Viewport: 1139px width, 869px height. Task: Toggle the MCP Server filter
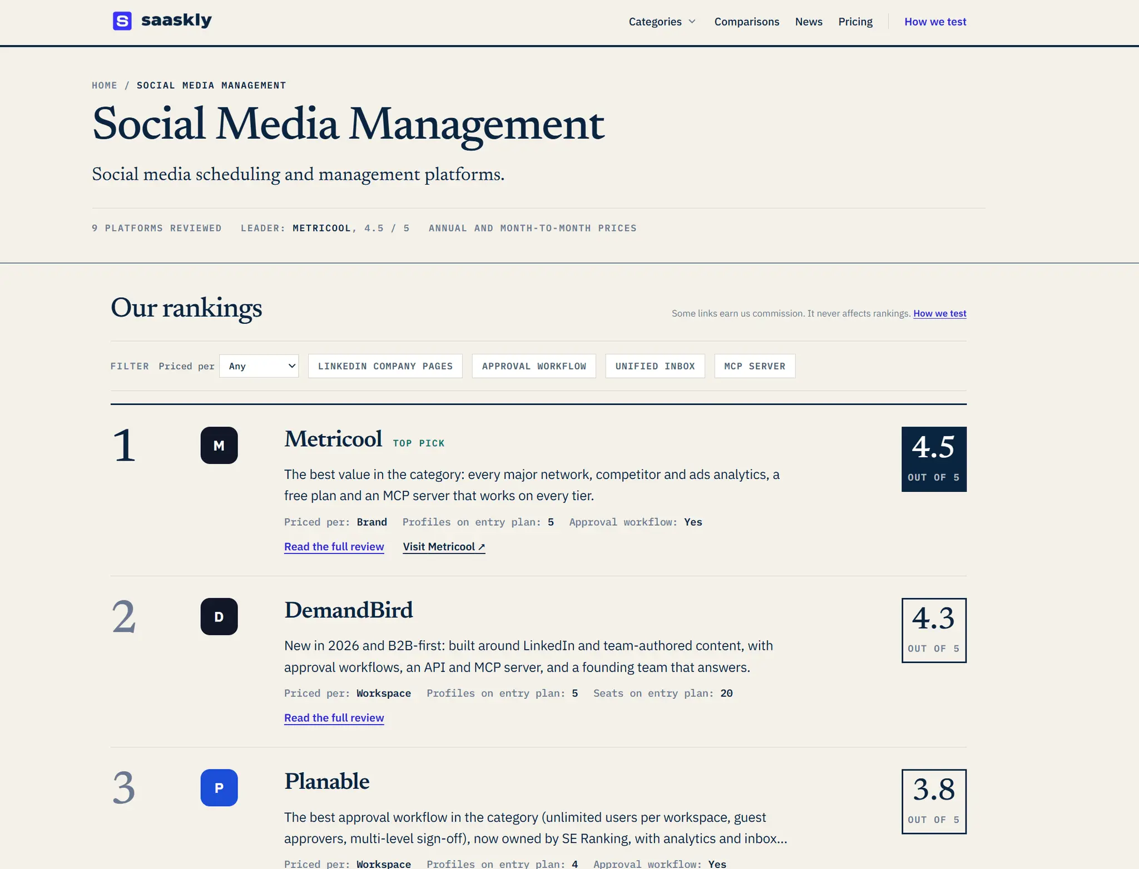(755, 366)
